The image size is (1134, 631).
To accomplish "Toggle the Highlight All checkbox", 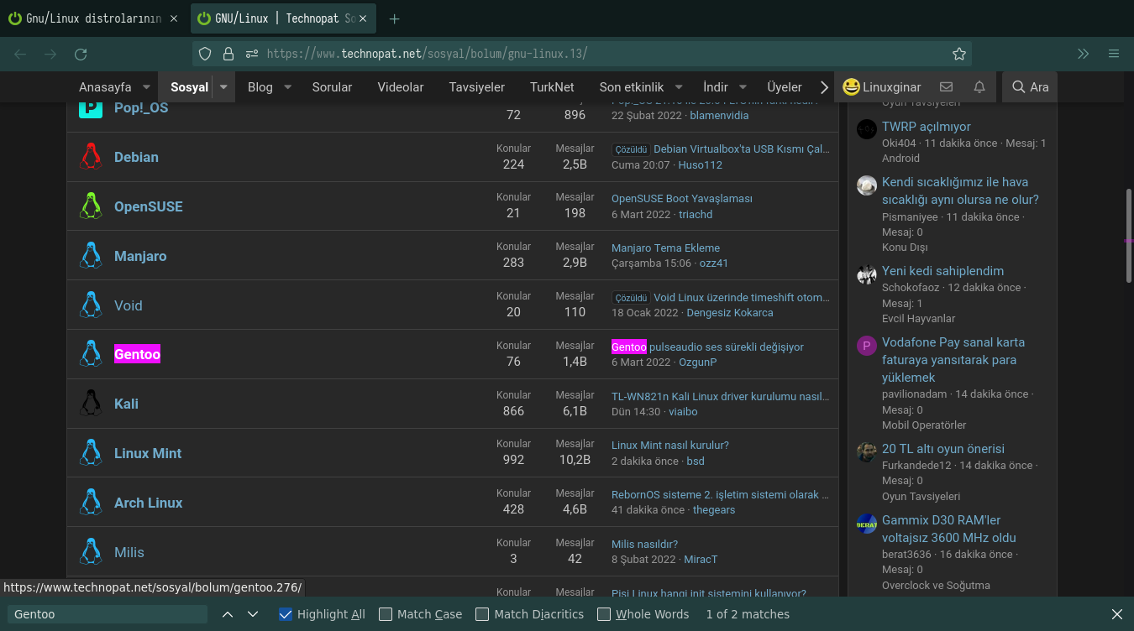I will coord(286,614).
